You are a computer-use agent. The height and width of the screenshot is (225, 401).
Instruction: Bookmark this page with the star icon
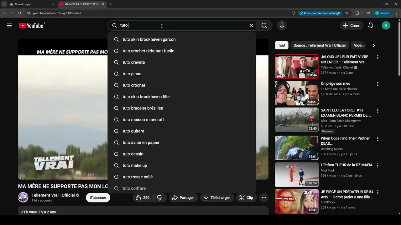347,13
